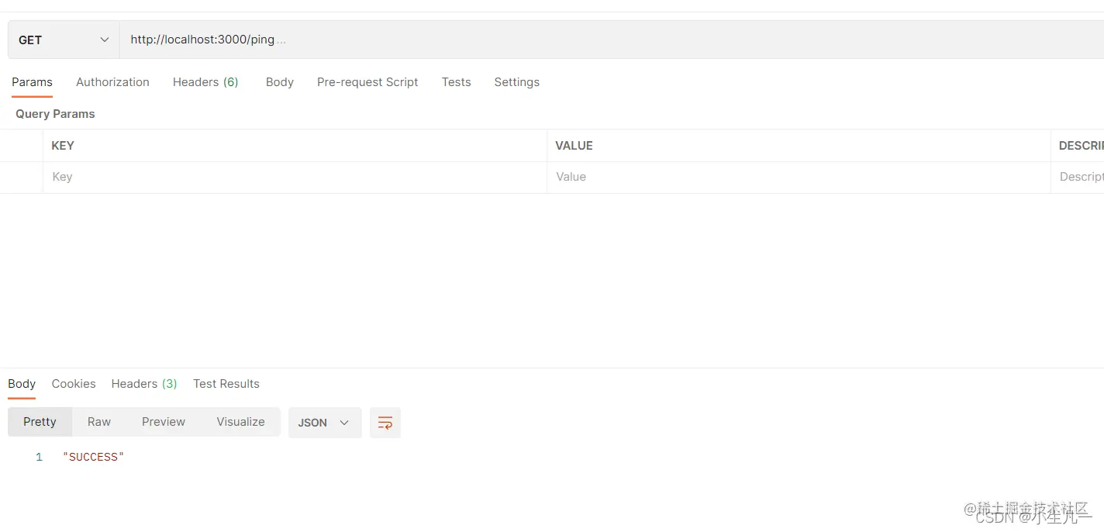Select the Preview view button
The width and height of the screenshot is (1104, 532).
[164, 422]
